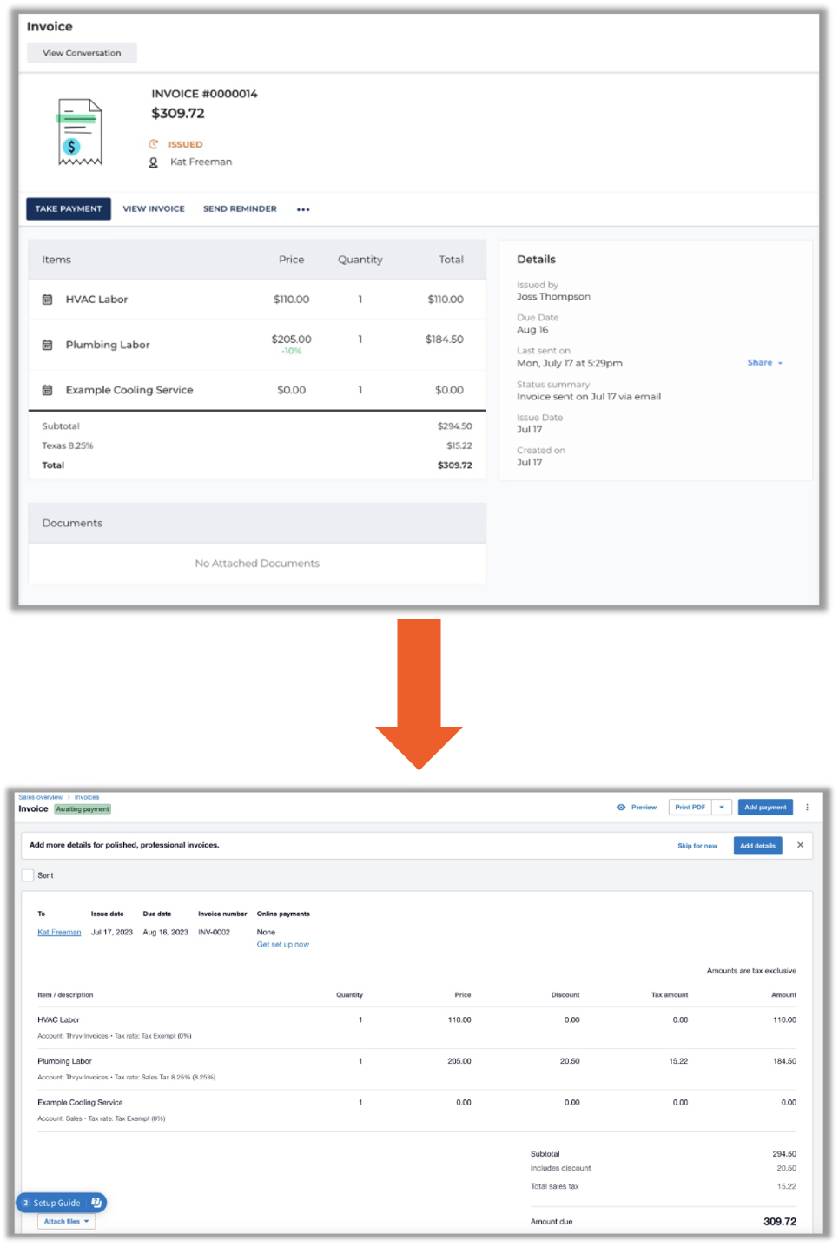Image resolution: width=839 pixels, height=1247 pixels.
Task: Click the calendar icon beside Plumbing Labor
Action: tap(48, 345)
